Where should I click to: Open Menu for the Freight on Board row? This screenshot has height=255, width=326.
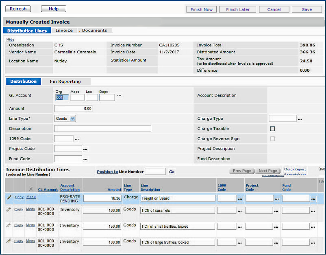click(x=31, y=197)
